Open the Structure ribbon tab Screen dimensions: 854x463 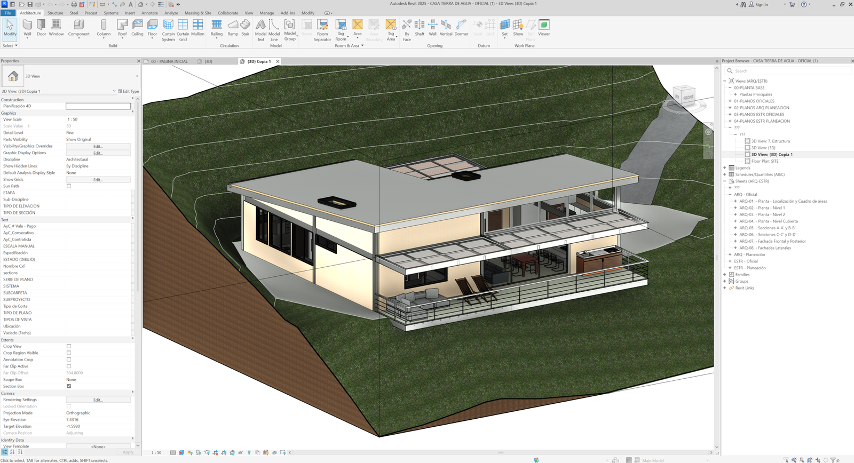tap(55, 13)
